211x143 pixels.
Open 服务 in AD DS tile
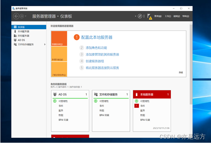coord(61,110)
